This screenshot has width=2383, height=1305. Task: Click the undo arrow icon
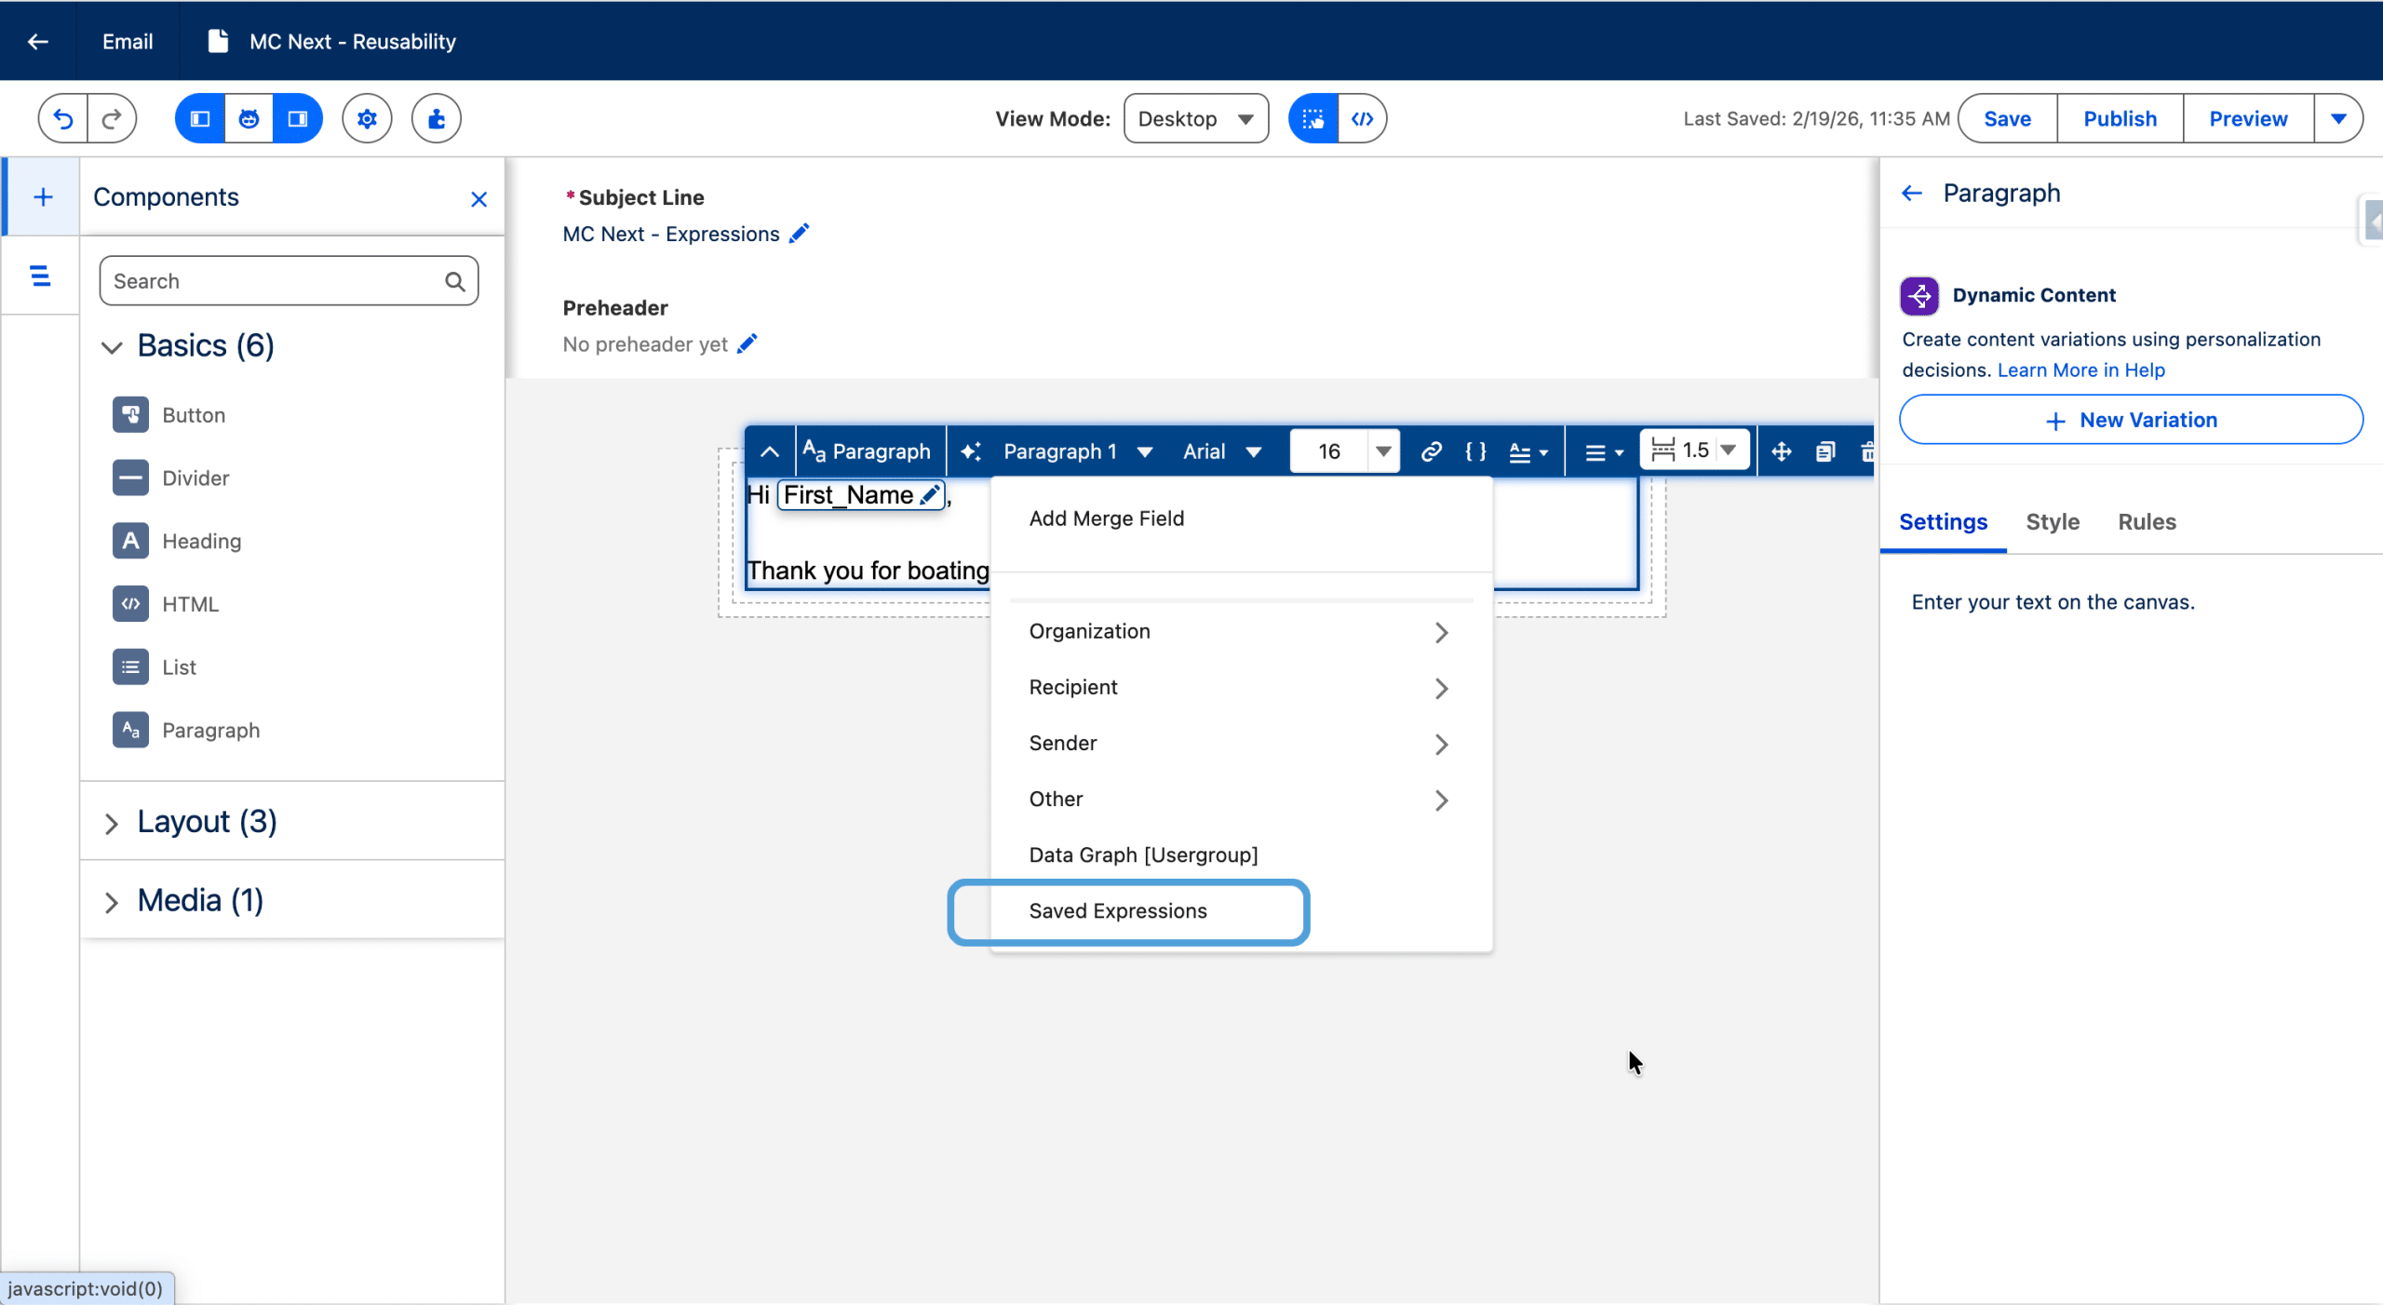[x=62, y=118]
